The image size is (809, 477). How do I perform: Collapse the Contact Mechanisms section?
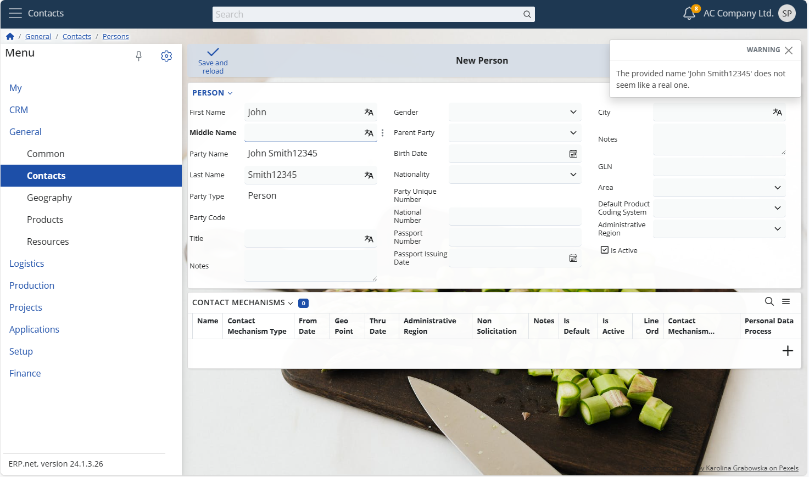pyautogui.click(x=291, y=303)
